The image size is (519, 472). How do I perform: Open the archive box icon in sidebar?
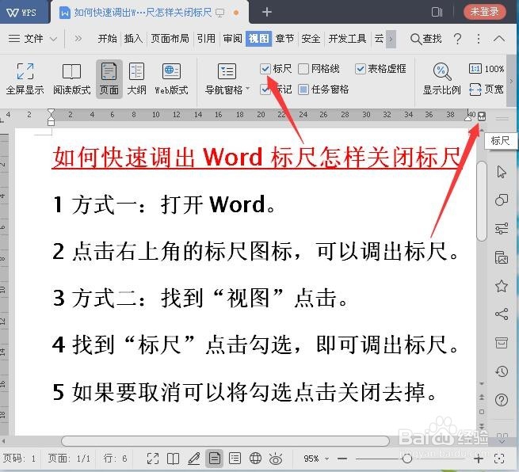point(502,343)
